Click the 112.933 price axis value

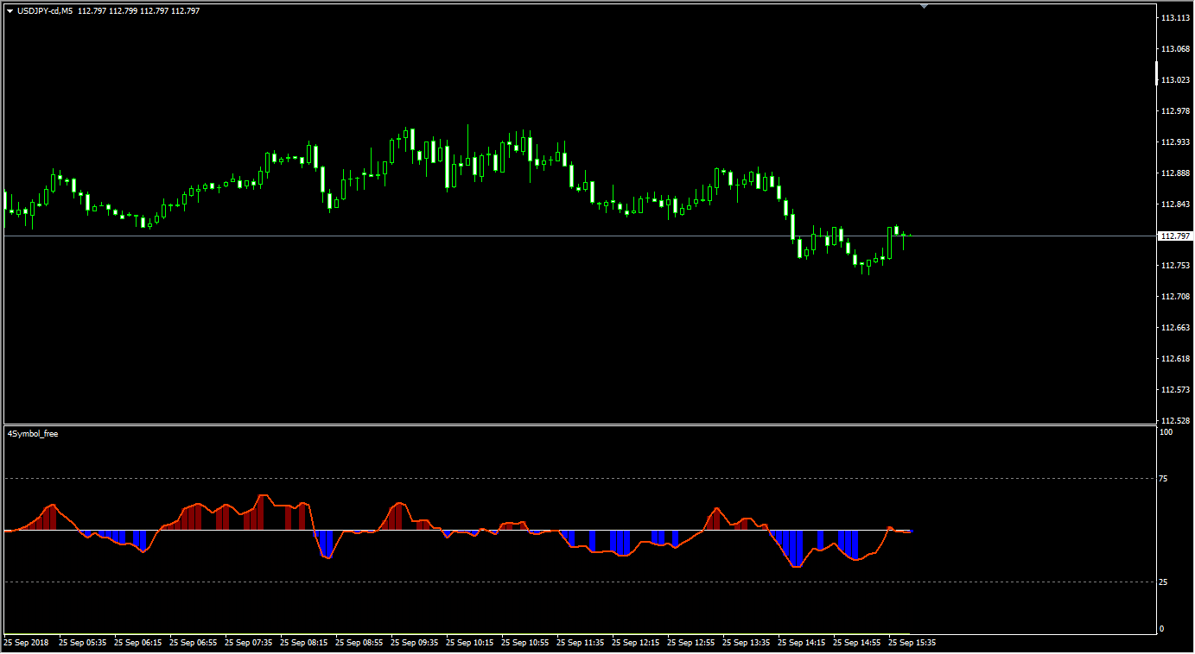pyautogui.click(x=1175, y=142)
